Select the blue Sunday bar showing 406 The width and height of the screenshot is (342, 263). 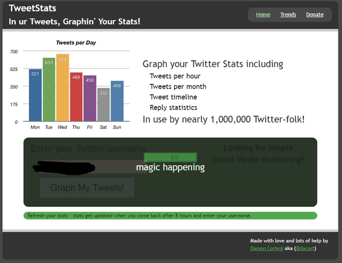pyautogui.click(x=117, y=101)
